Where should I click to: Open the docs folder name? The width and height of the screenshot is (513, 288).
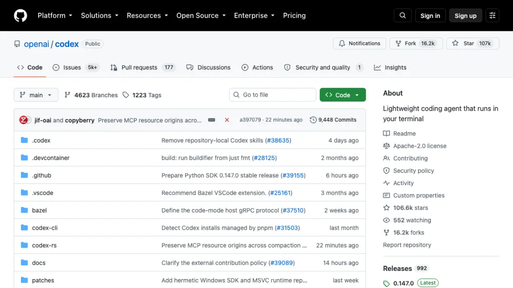coord(38,262)
